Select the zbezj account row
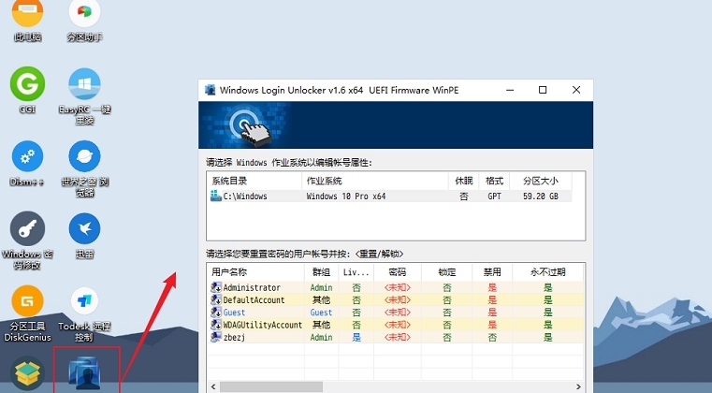712x393 pixels. tap(396, 337)
